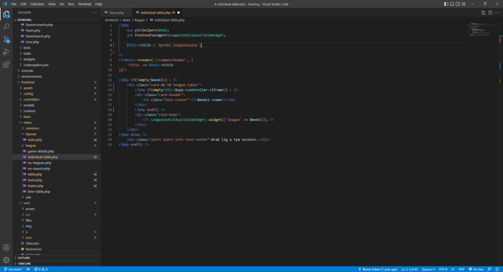
Task: Open Explorer views and more actions menu
Action: [95, 12]
